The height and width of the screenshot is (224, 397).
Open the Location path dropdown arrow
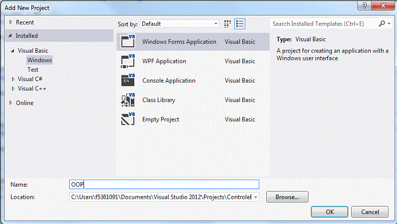click(x=255, y=197)
